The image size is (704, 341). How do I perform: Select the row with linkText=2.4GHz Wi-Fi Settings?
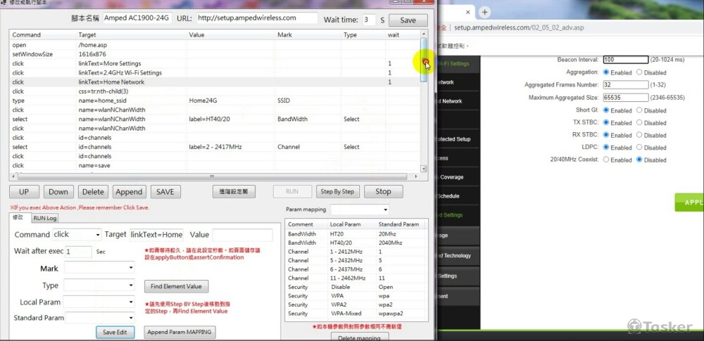(215, 72)
